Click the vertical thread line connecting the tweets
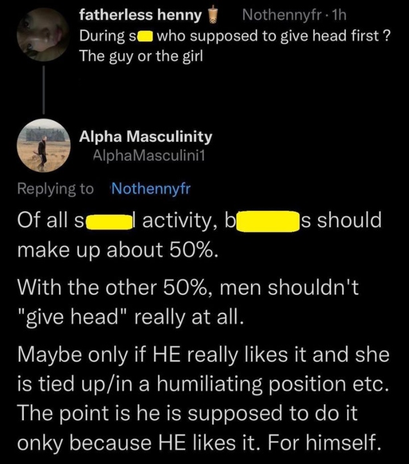Screen dimensions: 409x464 (44, 89)
